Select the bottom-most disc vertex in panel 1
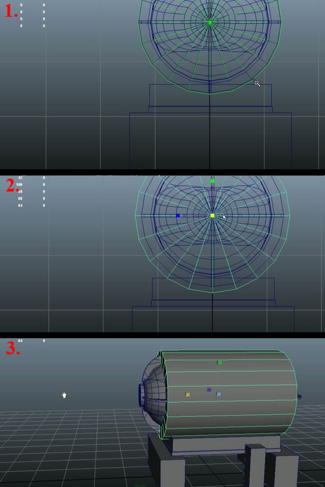The width and height of the screenshot is (325, 487). click(210, 94)
